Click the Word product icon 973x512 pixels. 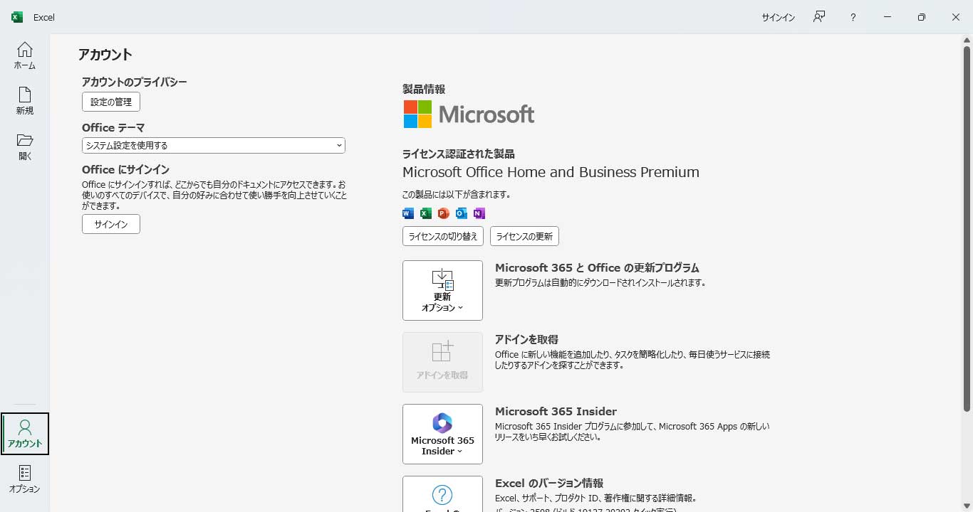click(408, 213)
